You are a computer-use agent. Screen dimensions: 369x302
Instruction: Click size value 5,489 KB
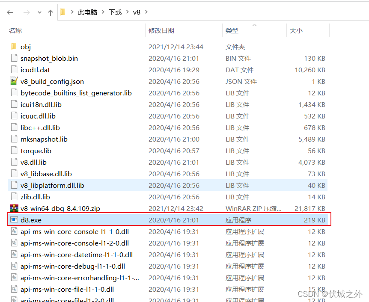click(312, 139)
